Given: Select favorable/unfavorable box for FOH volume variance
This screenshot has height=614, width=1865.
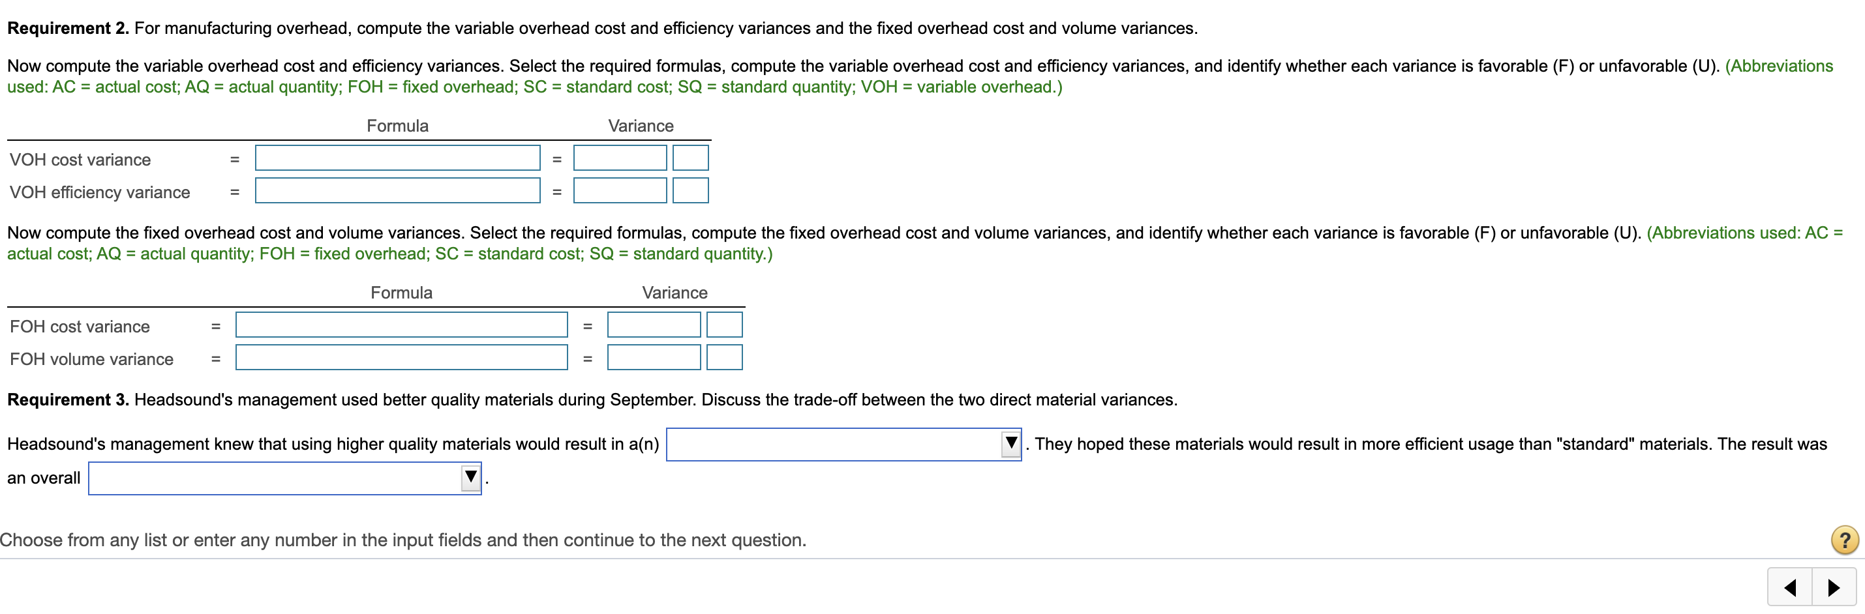Looking at the screenshot, I should click(724, 357).
